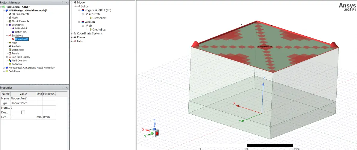Collapse the Excitations tree node
Screen dimensions: 357x150
(x=7, y=36)
